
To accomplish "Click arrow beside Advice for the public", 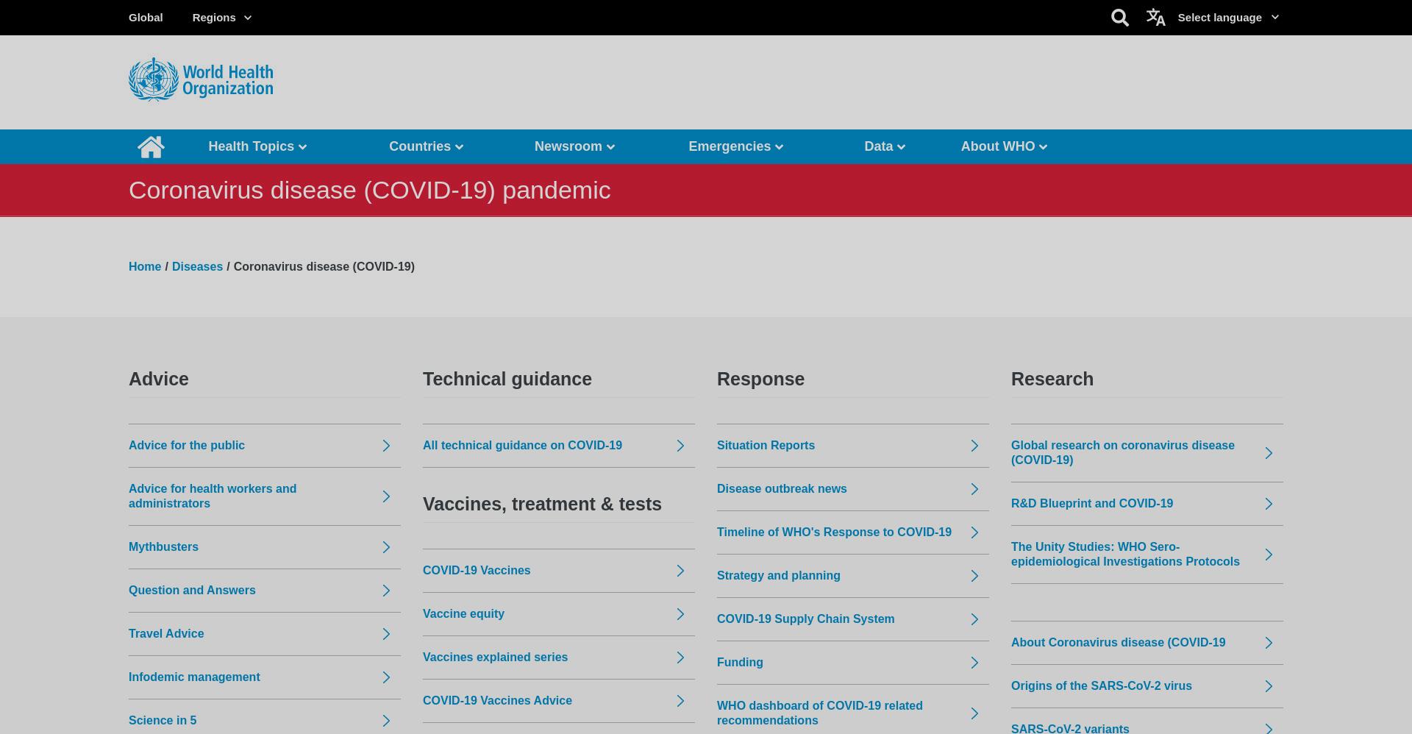I will (386, 446).
